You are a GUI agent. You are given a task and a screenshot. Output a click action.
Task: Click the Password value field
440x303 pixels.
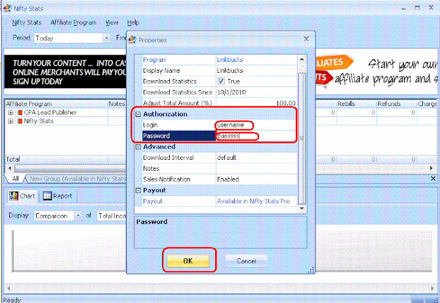(x=257, y=136)
